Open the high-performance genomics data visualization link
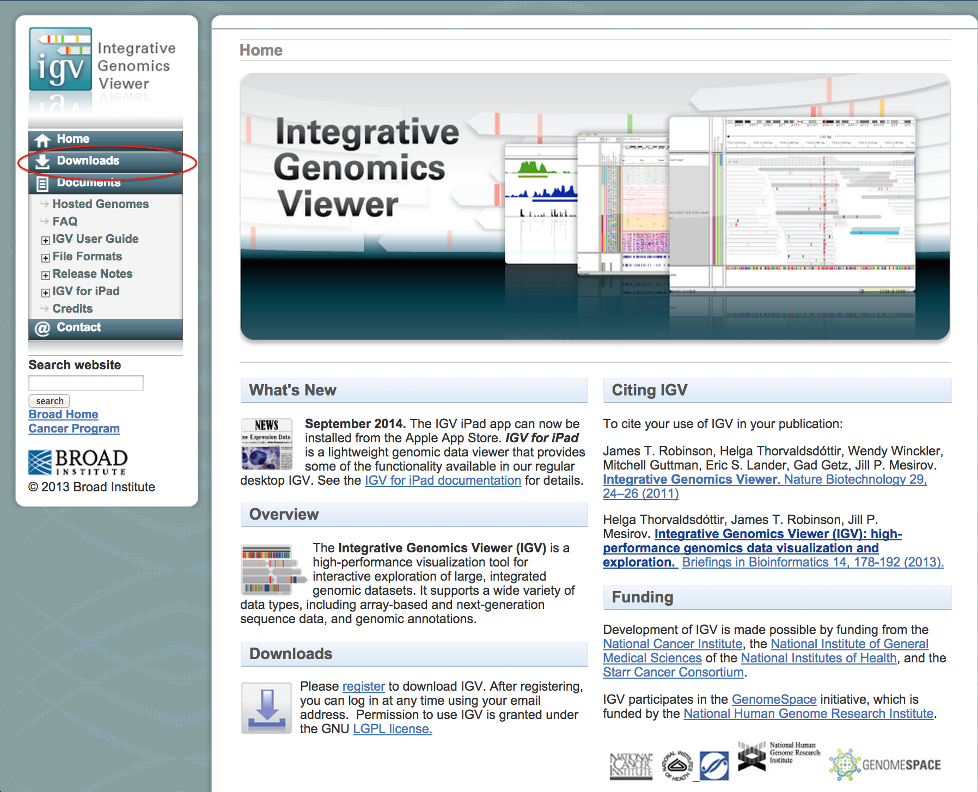Viewport: 978px width, 792px height. [x=752, y=548]
